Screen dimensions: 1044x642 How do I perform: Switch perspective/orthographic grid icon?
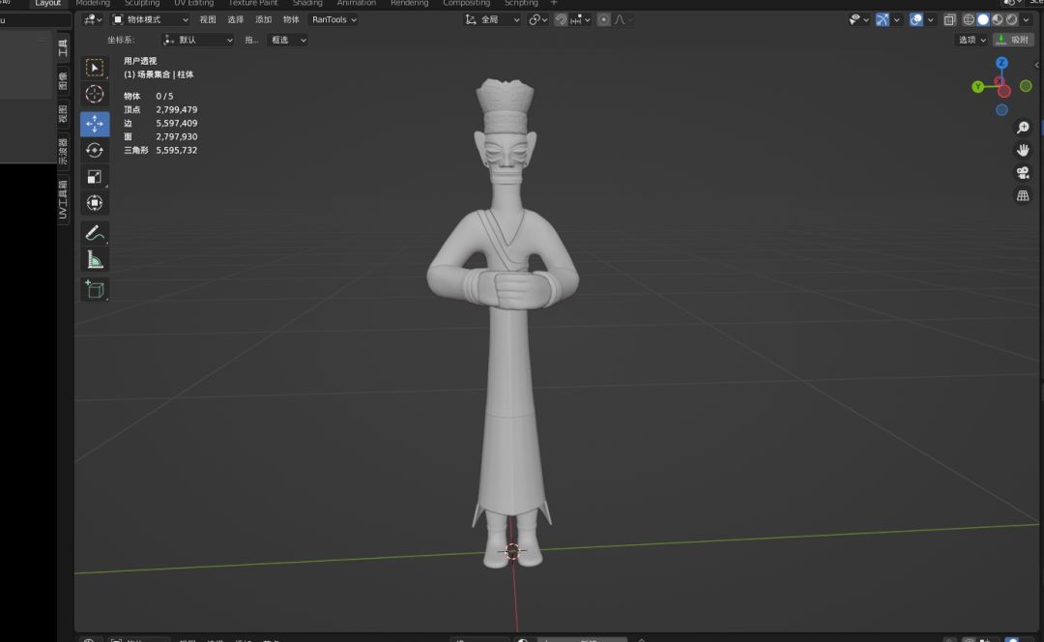1023,196
